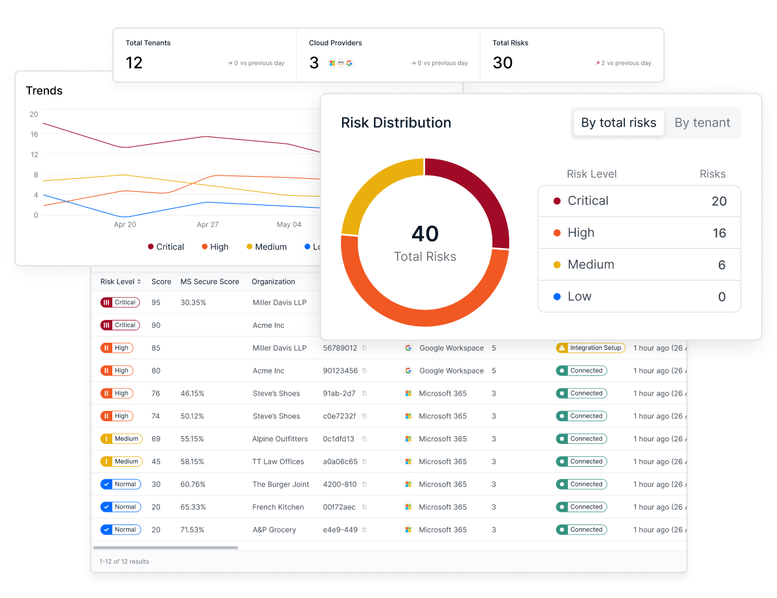Image resolution: width=777 pixels, height=598 pixels.
Task: Click Normal badge for The Burger Joint row
Action: pos(121,484)
